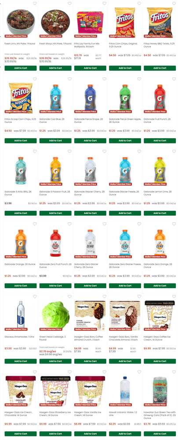Toggle favorite heart for Gatorade Zero Orange

174,224
